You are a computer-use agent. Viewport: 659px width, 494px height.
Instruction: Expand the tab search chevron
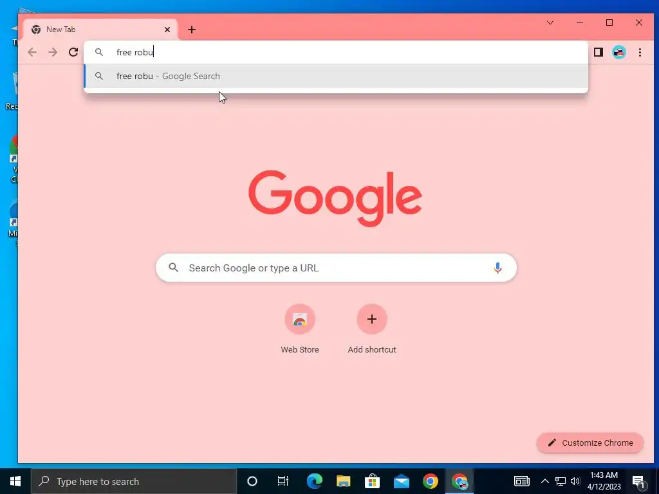tap(550, 23)
